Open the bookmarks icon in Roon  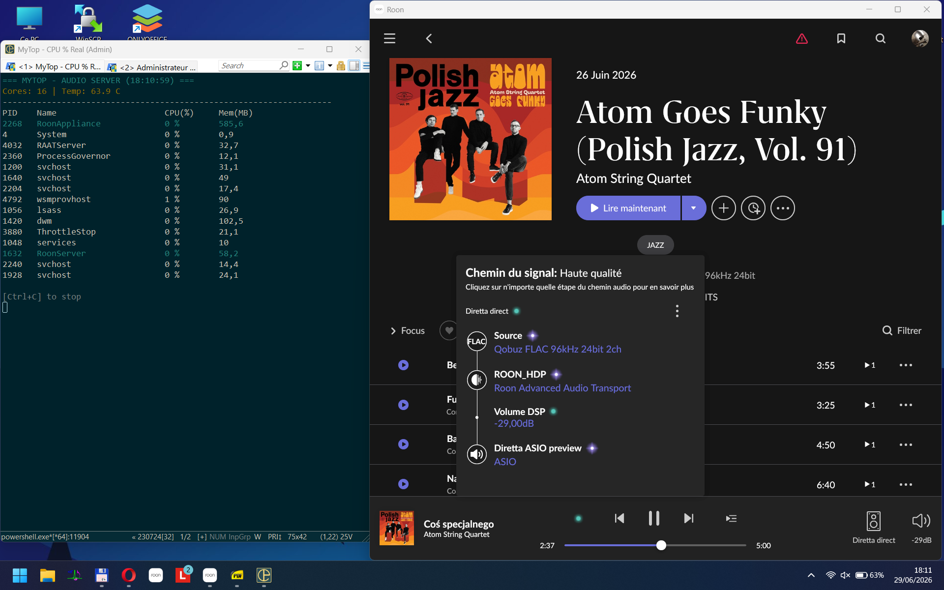841,38
